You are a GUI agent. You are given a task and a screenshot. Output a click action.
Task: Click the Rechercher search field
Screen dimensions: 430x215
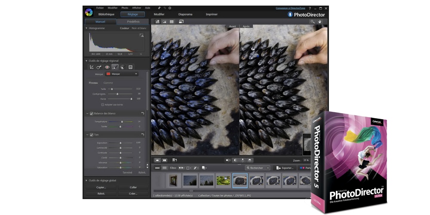tap(258, 168)
